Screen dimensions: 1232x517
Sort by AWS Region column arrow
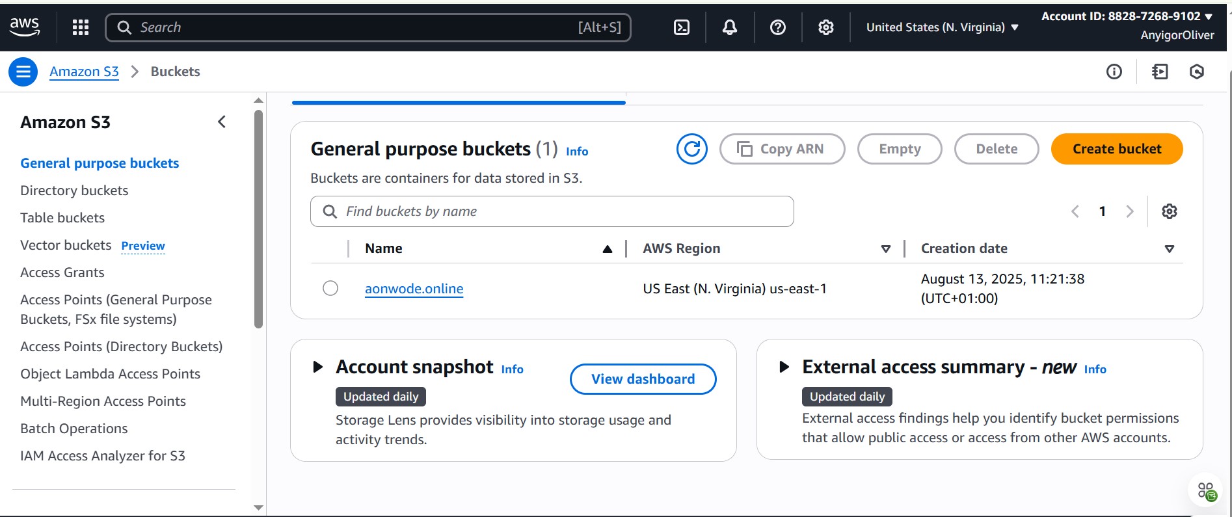(885, 249)
